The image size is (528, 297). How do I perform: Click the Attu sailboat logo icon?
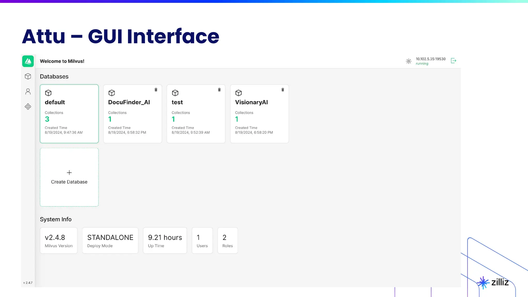pyautogui.click(x=28, y=61)
